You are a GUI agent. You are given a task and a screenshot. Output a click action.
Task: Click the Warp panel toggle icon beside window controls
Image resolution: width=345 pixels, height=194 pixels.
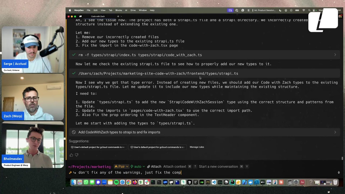[x=80, y=16]
